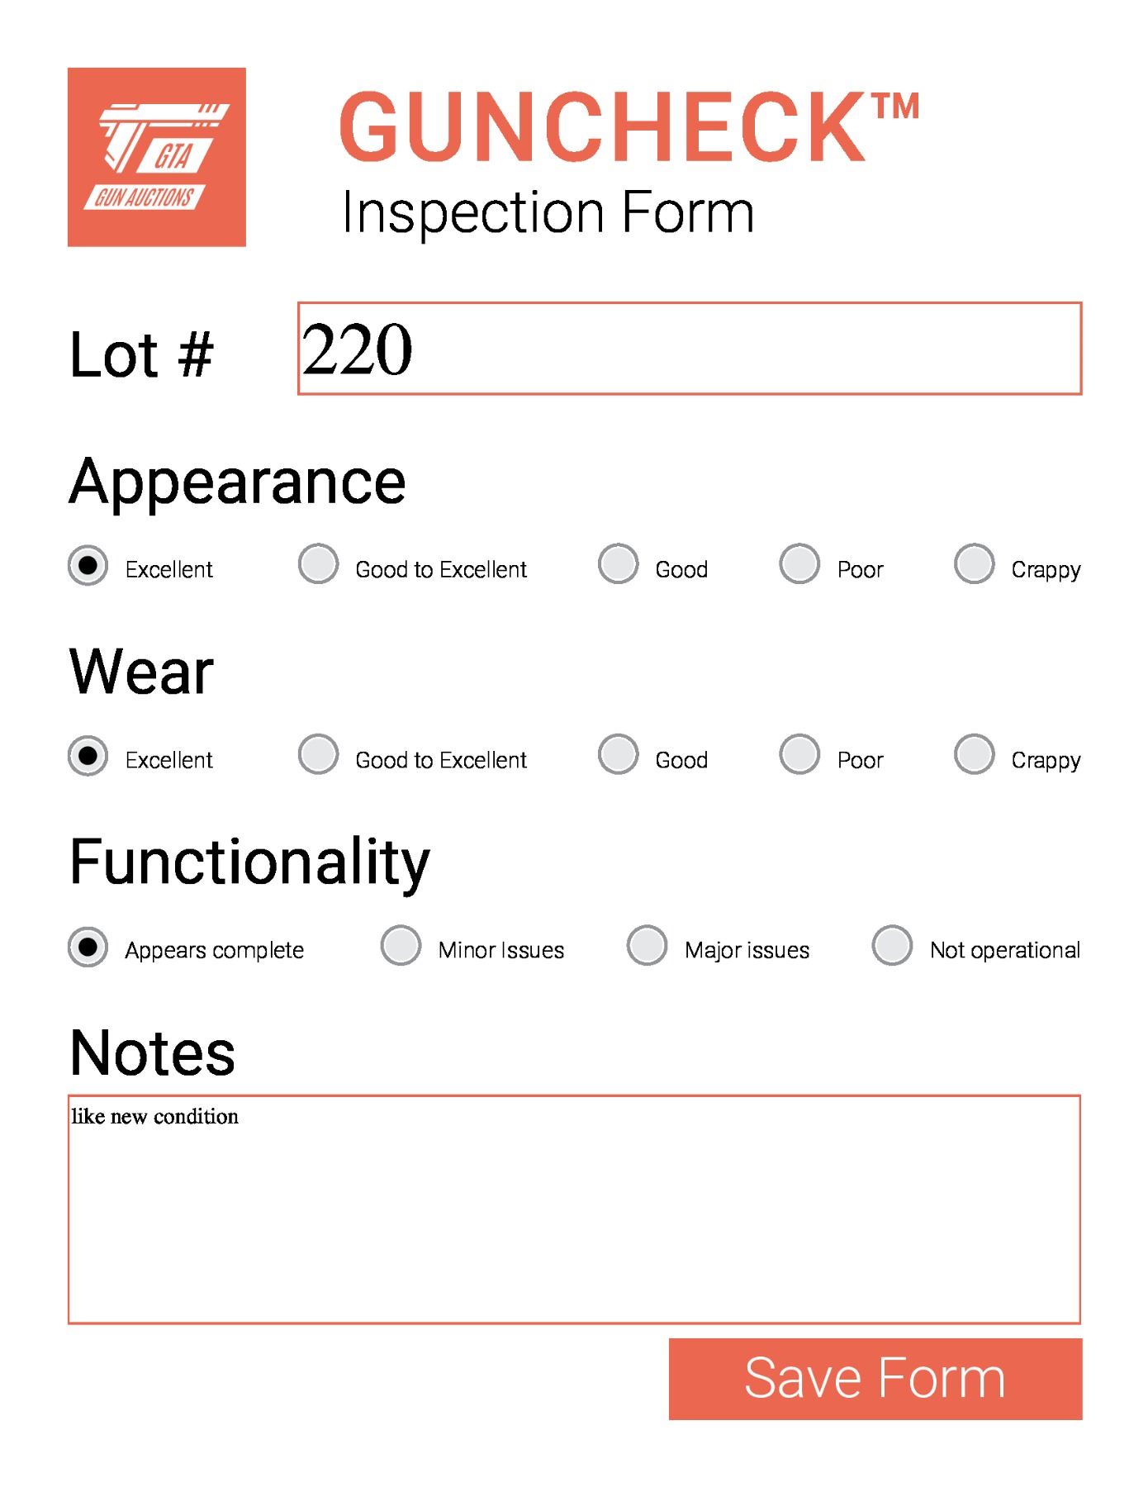This screenshot has height=1487, width=1148.
Task: Select Good to Excellent under Appearance
Action: 318,564
